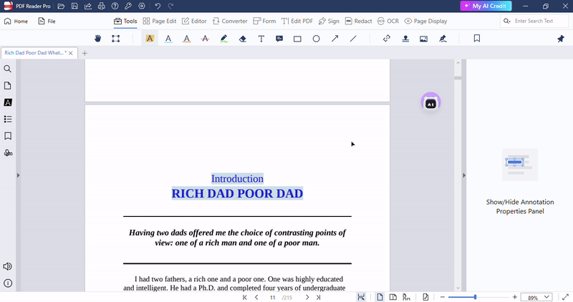The width and height of the screenshot is (573, 302).
Task: Save the document with disk icon
Action: pyautogui.click(x=74, y=6)
